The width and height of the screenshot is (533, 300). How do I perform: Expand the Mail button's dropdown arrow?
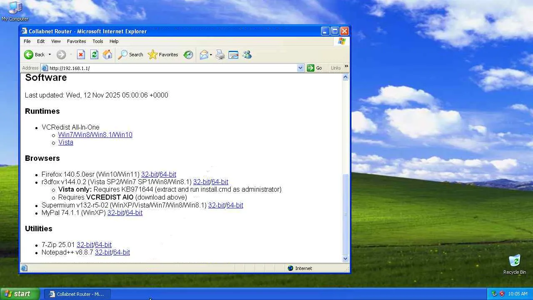[211, 55]
